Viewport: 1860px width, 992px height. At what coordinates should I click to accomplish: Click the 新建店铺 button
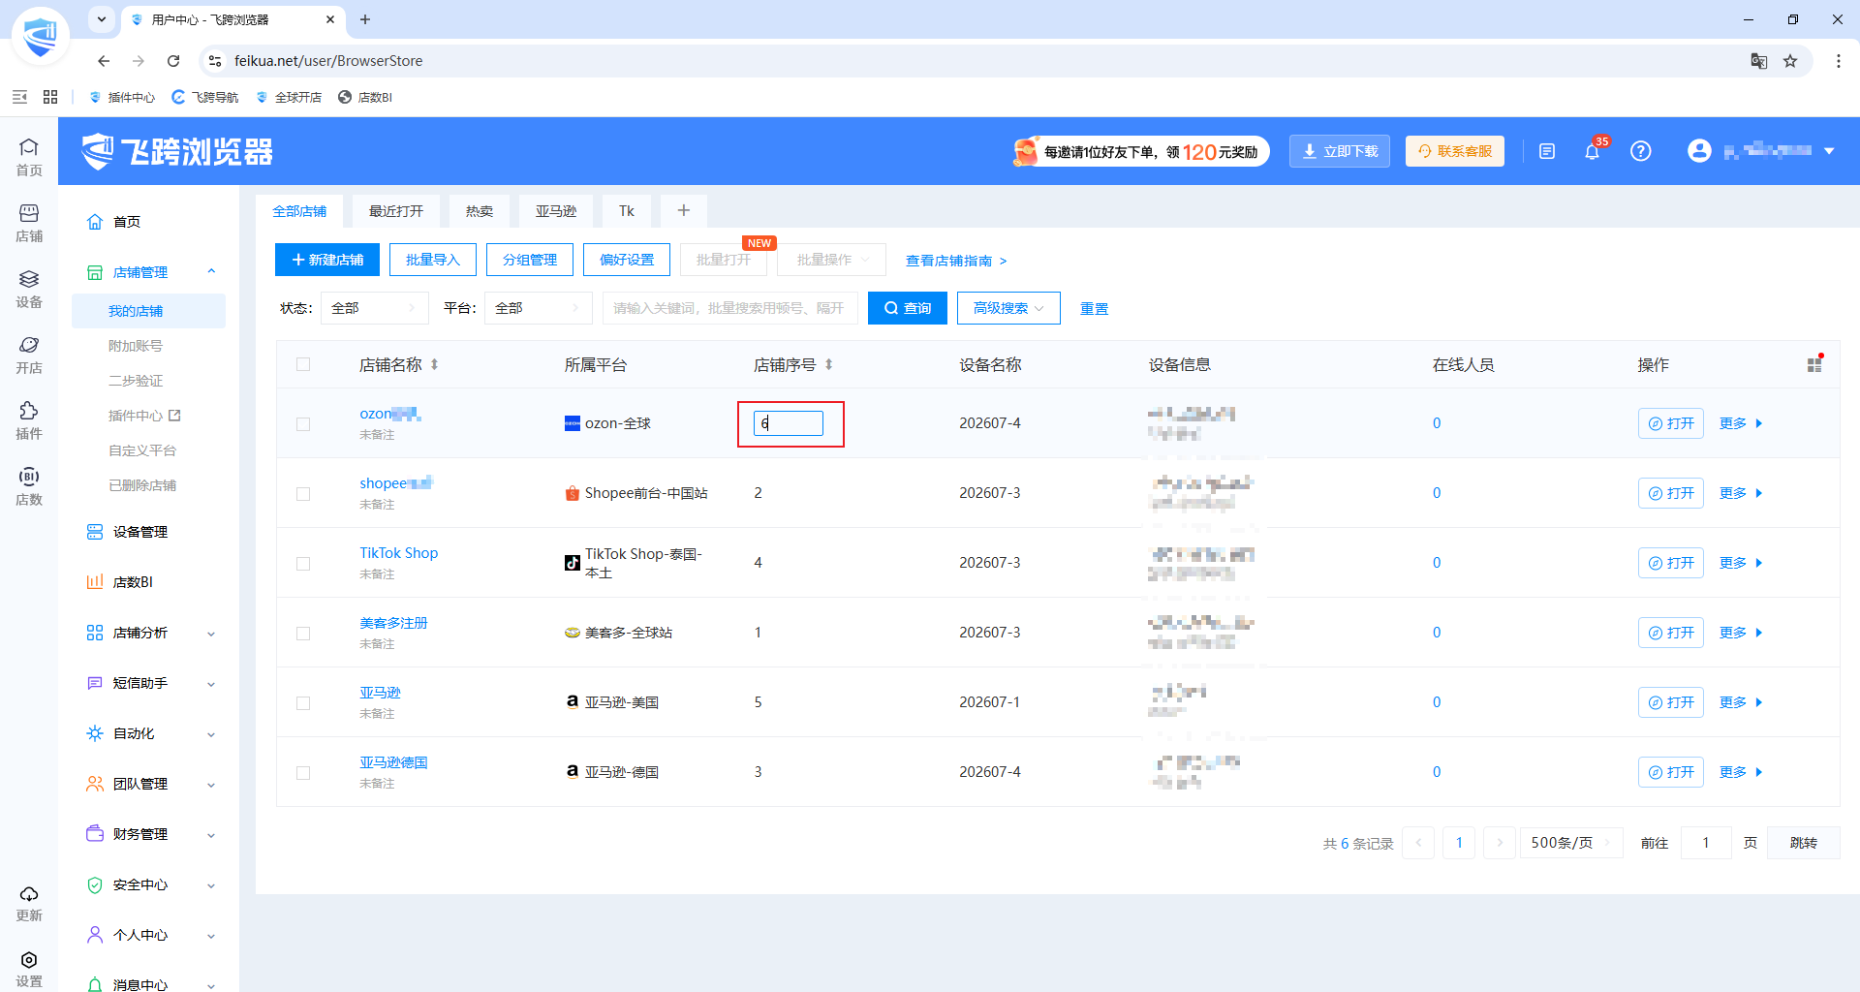327,260
